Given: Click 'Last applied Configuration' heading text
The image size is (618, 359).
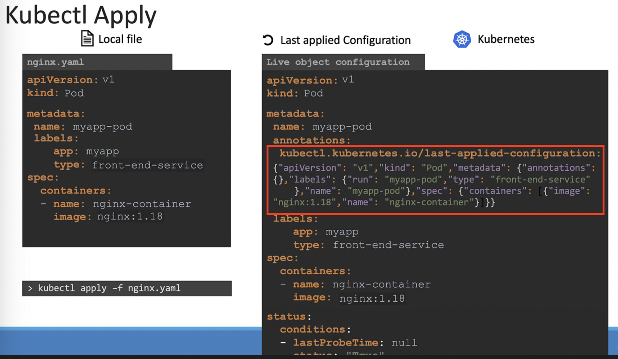Looking at the screenshot, I should pyautogui.click(x=345, y=41).
